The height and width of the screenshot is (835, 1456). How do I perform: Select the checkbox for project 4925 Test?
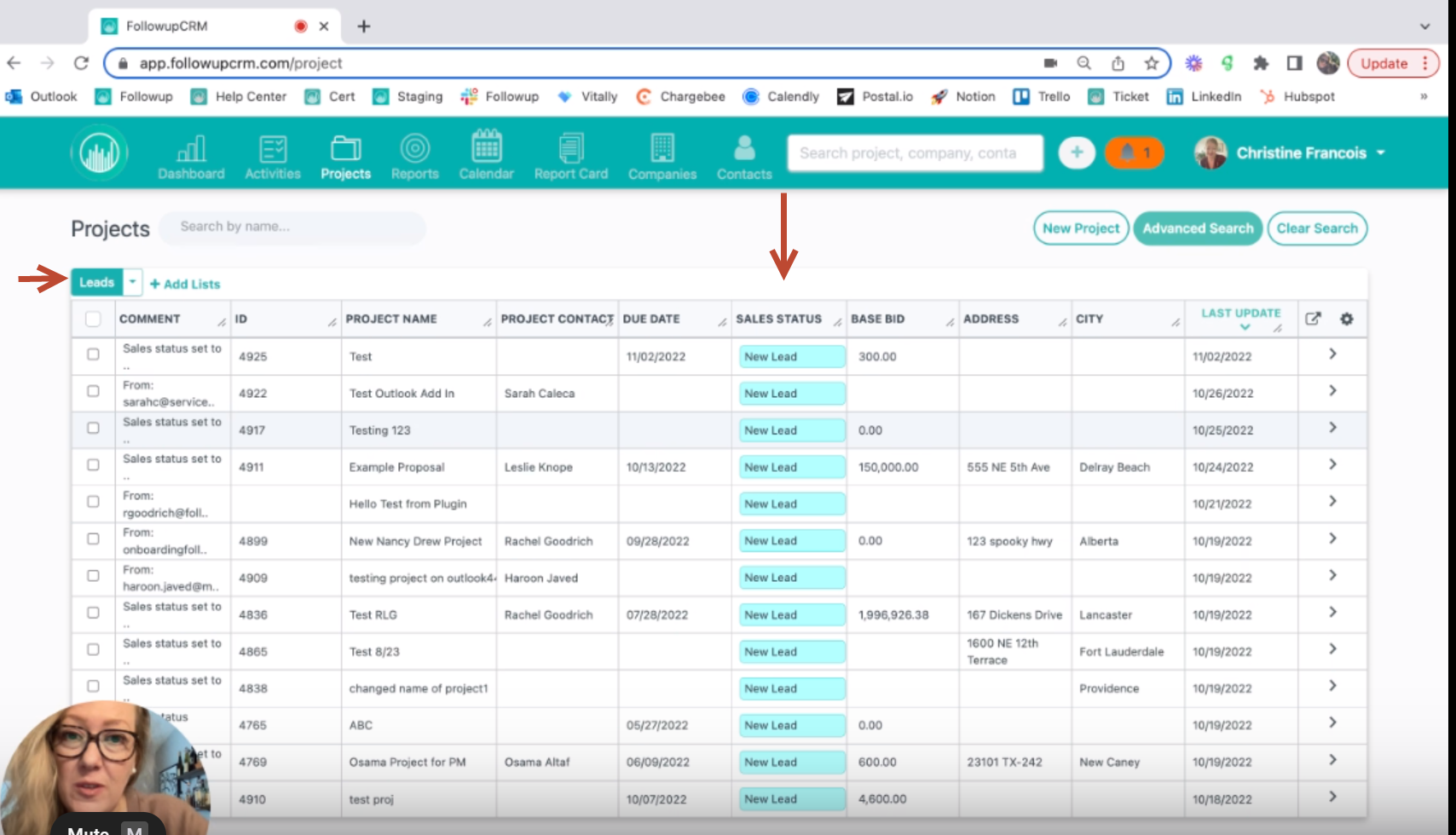tap(93, 355)
